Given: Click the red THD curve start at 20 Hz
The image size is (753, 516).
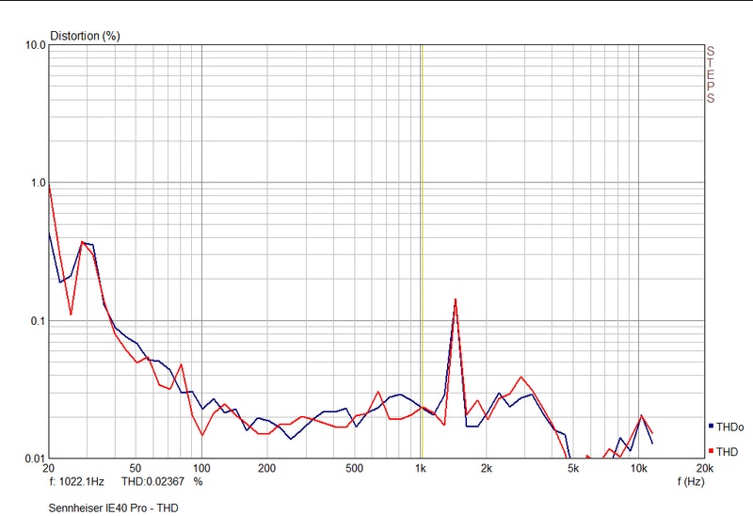Looking at the screenshot, I should [49, 185].
